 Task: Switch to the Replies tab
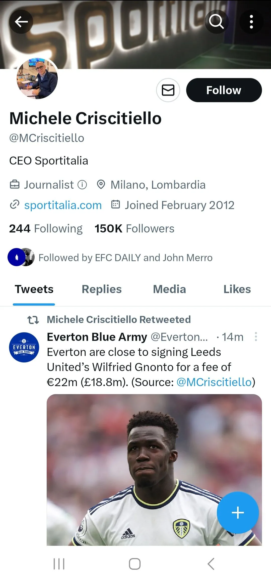(102, 289)
